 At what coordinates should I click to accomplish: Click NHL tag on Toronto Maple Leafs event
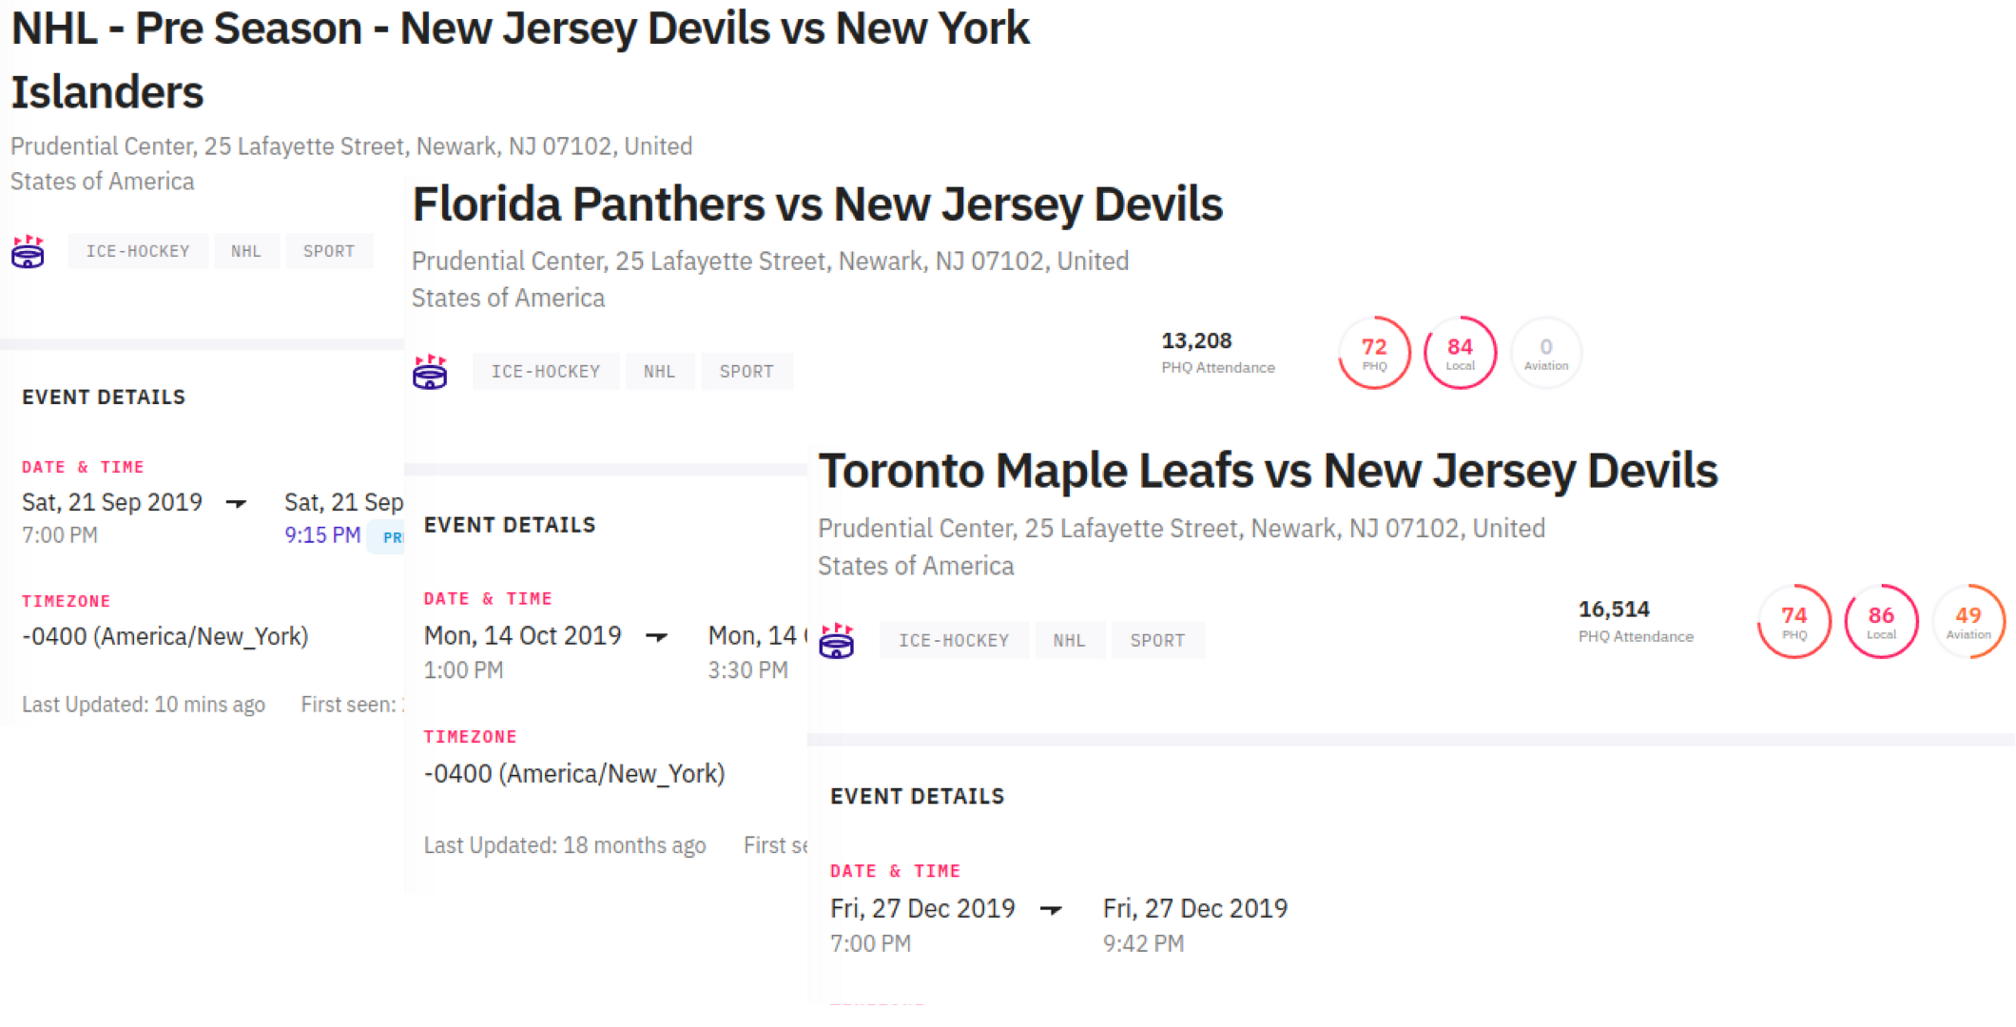tap(1069, 641)
